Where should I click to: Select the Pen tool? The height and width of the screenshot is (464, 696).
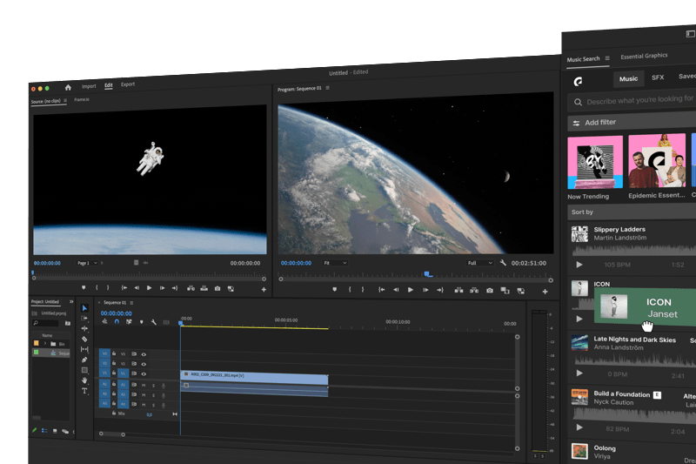pyautogui.click(x=84, y=360)
